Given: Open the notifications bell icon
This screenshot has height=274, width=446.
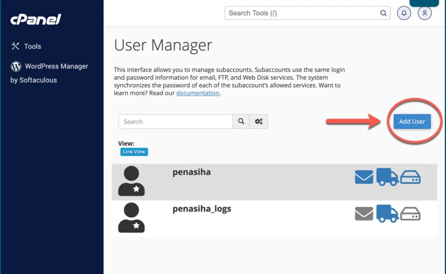Looking at the screenshot, I should 404,13.
